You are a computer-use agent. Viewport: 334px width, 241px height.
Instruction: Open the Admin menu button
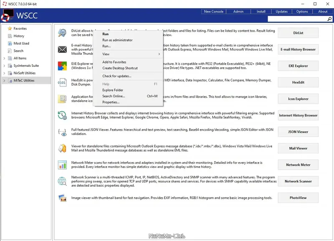tap(238, 12)
